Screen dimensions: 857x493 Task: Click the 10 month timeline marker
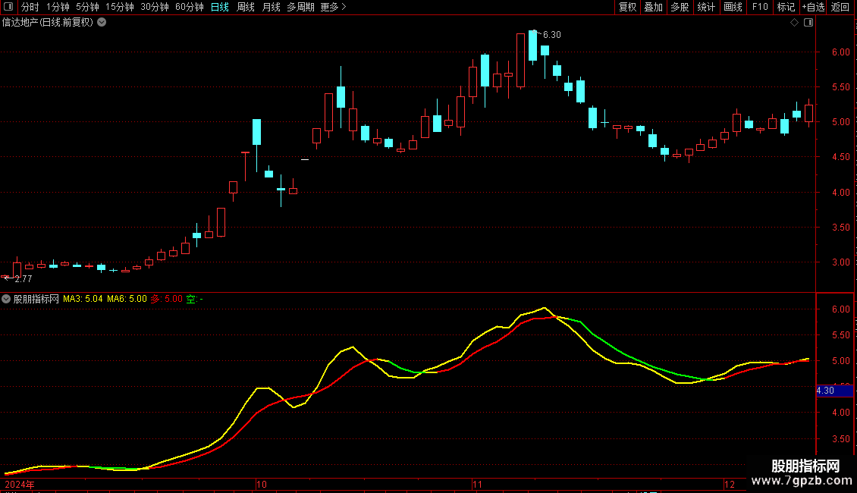(261, 484)
